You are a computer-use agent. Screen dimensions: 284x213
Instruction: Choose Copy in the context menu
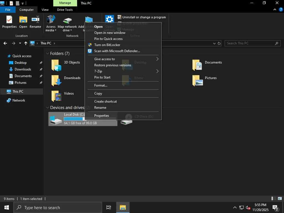click(123, 93)
